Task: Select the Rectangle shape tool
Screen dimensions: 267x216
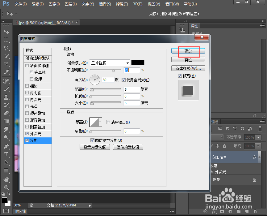Action: [6, 171]
